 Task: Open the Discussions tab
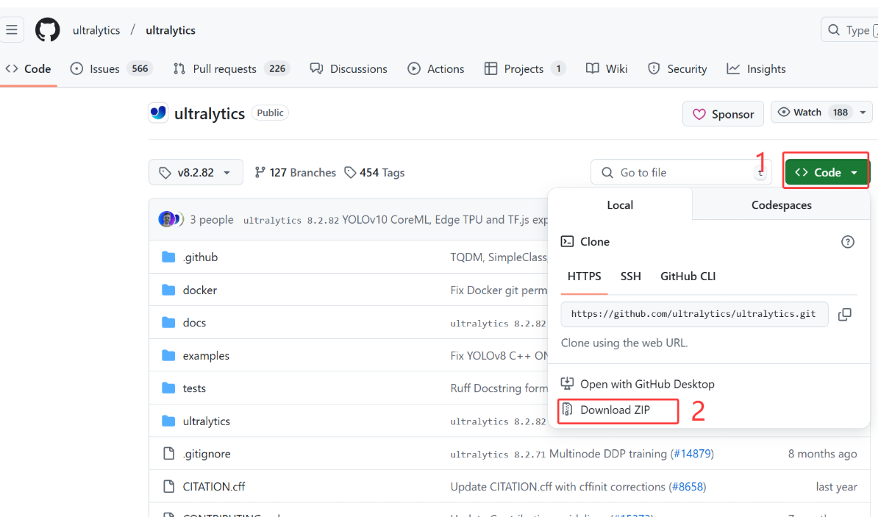click(349, 68)
